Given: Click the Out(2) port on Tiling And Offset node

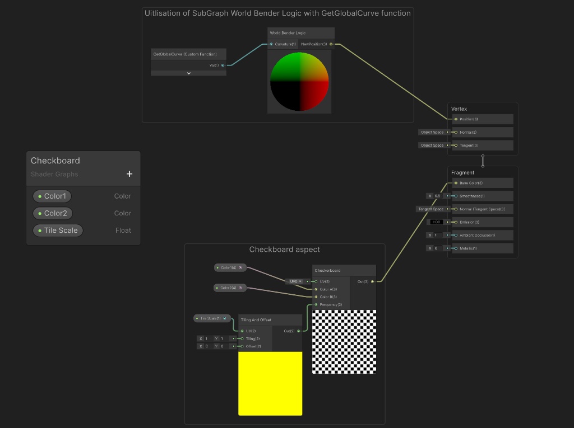Looking at the screenshot, I should [297, 331].
